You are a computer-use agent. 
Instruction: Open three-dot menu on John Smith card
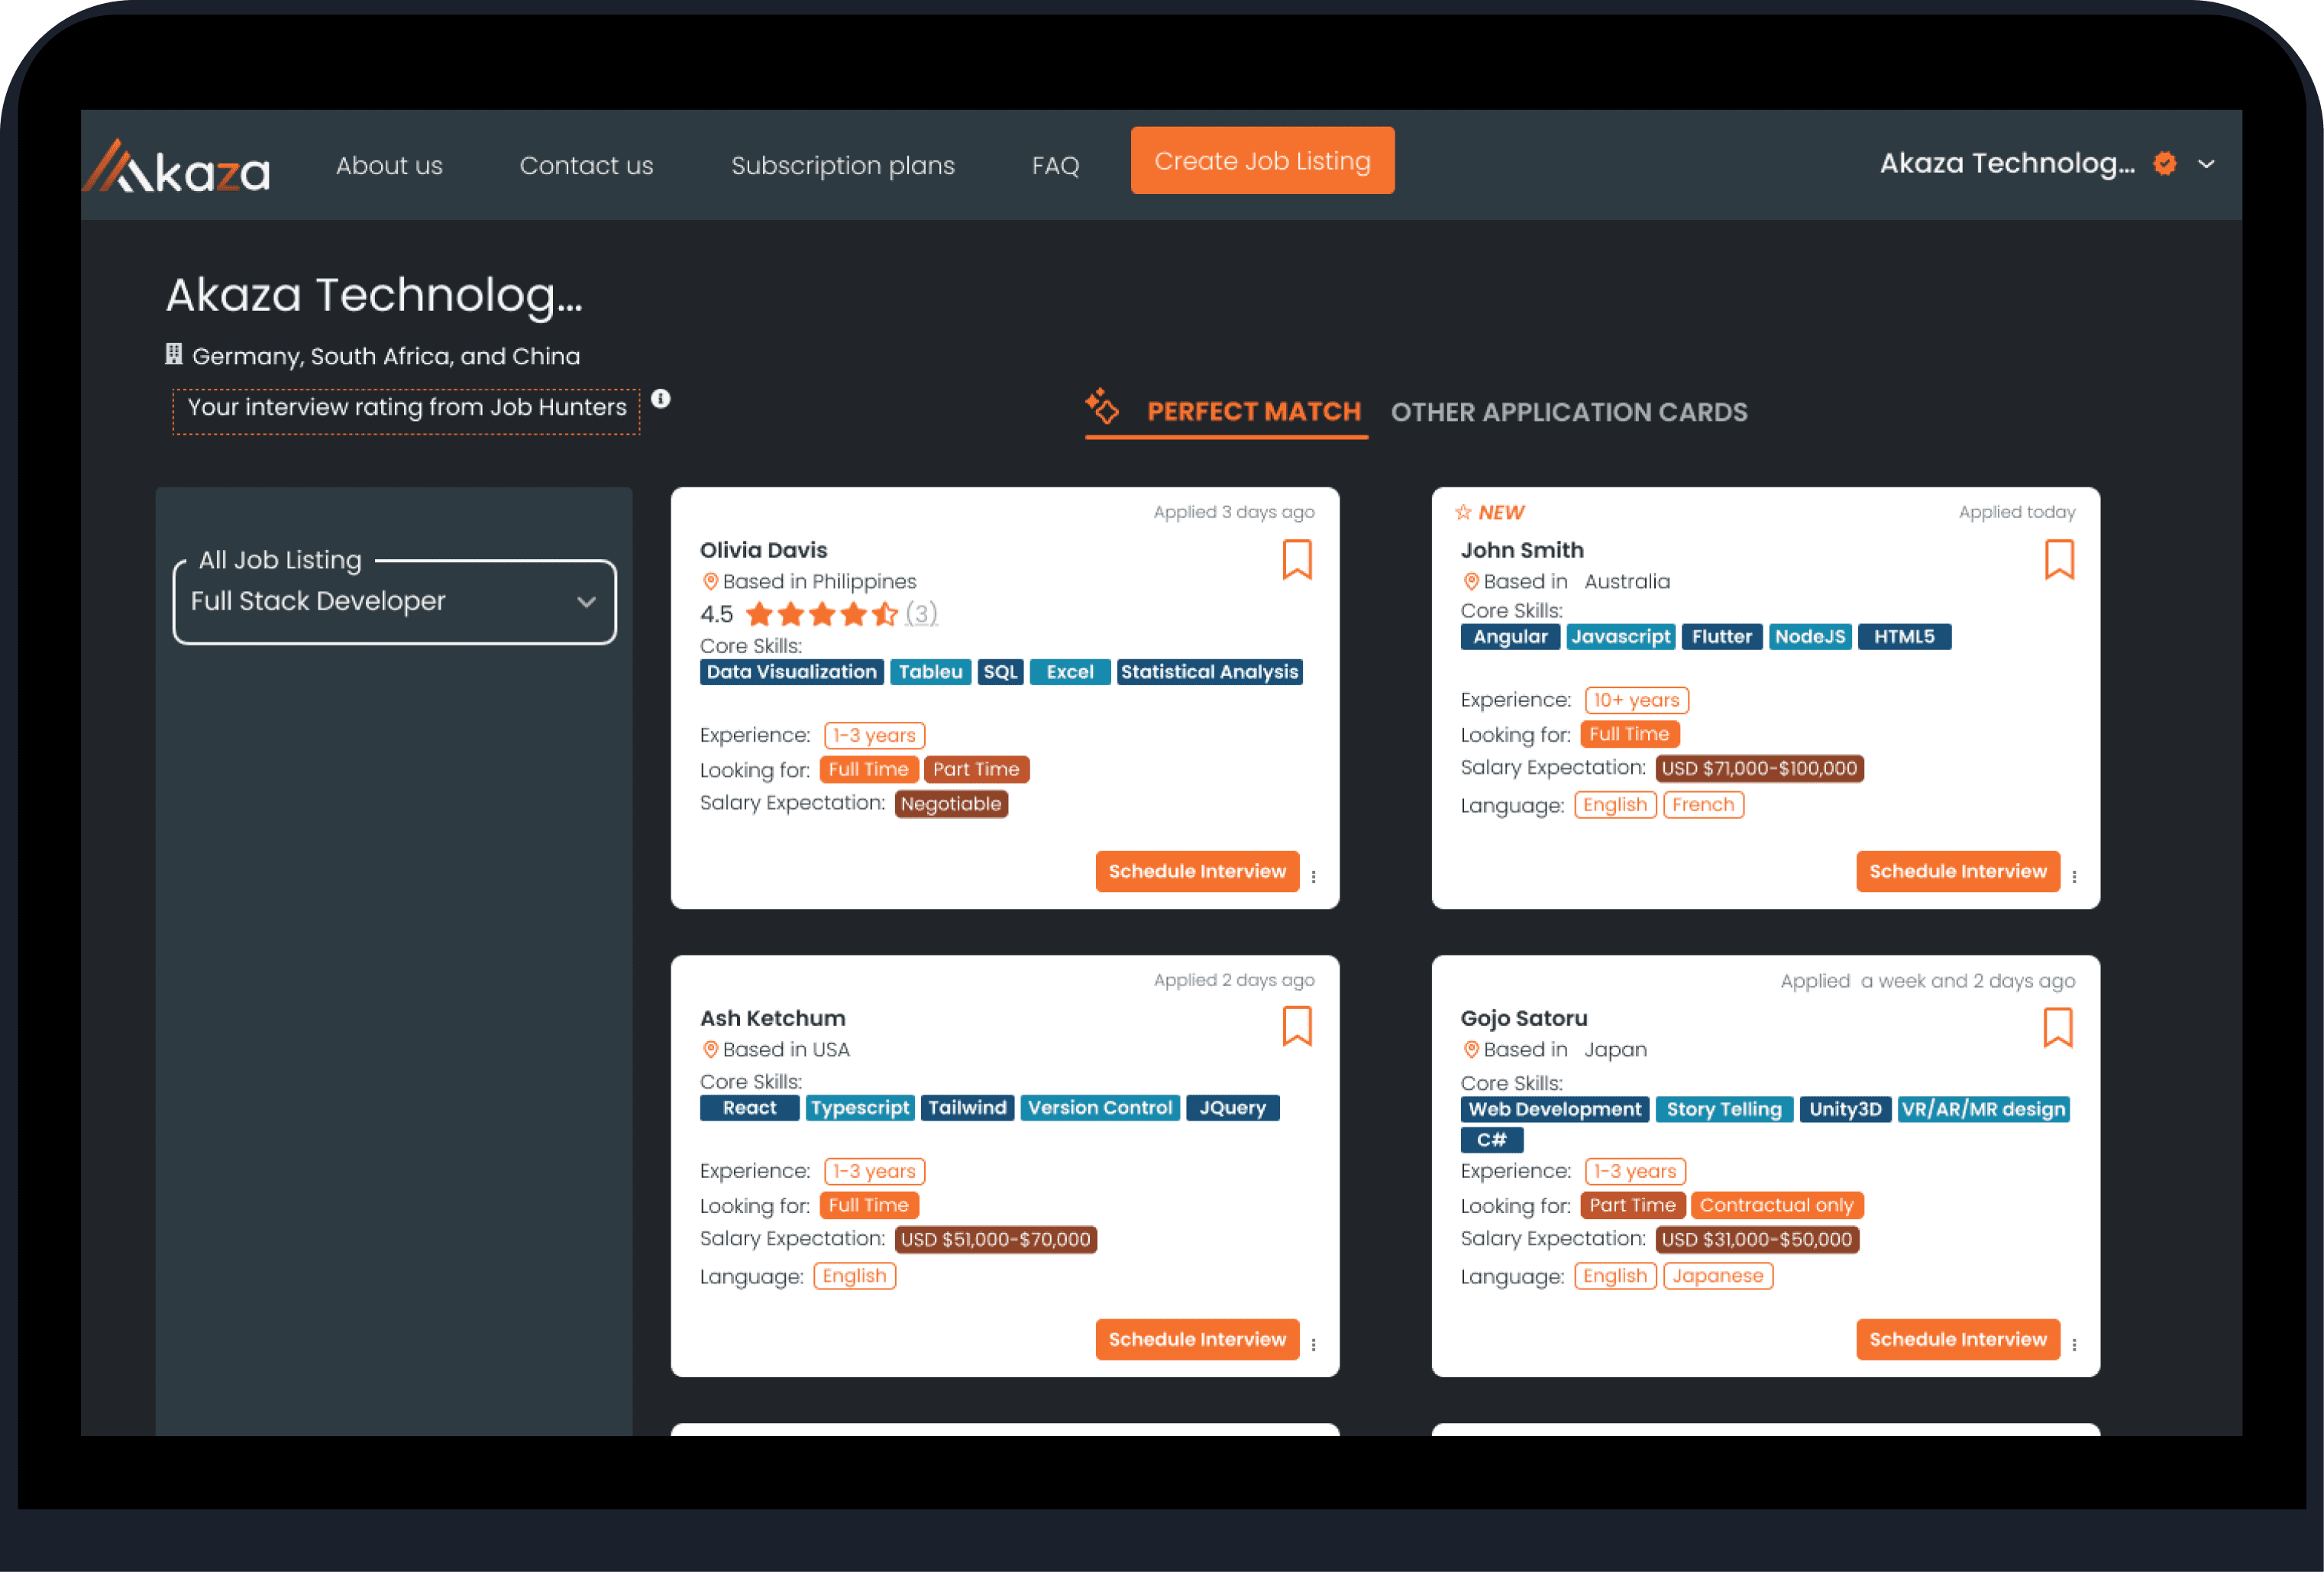click(x=2074, y=876)
